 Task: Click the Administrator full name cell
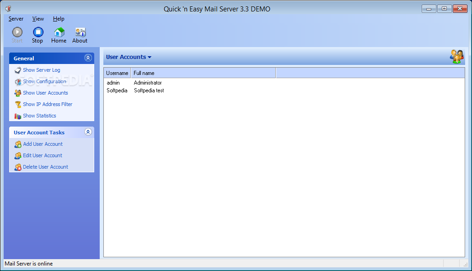tap(148, 83)
